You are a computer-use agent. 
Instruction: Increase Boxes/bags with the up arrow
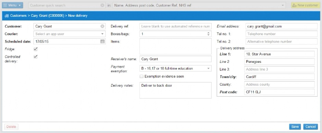(x=208, y=33)
